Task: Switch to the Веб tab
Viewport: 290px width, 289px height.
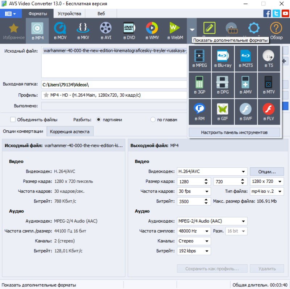Action: tap(101, 13)
